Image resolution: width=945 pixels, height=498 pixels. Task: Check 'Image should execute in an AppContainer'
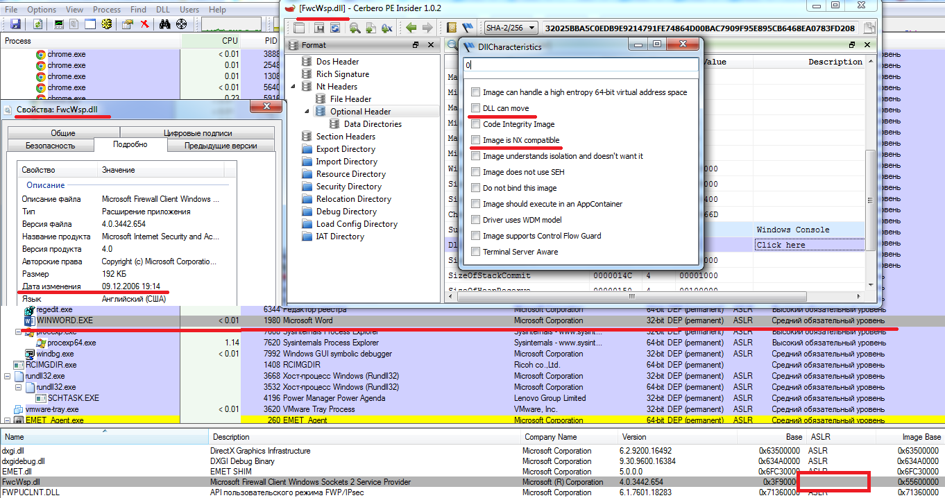coord(475,204)
